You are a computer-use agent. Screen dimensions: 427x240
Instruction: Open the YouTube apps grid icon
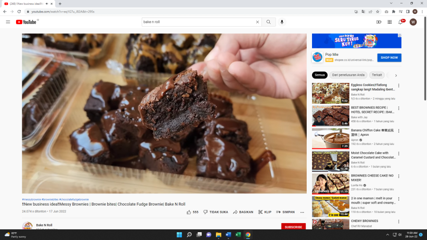tap(390, 22)
